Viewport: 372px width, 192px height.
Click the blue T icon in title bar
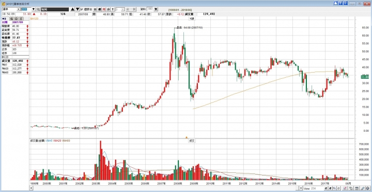point(340,3)
